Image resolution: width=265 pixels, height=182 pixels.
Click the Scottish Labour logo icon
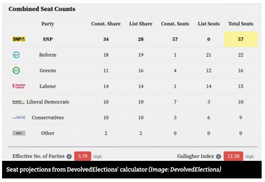(x=19, y=86)
